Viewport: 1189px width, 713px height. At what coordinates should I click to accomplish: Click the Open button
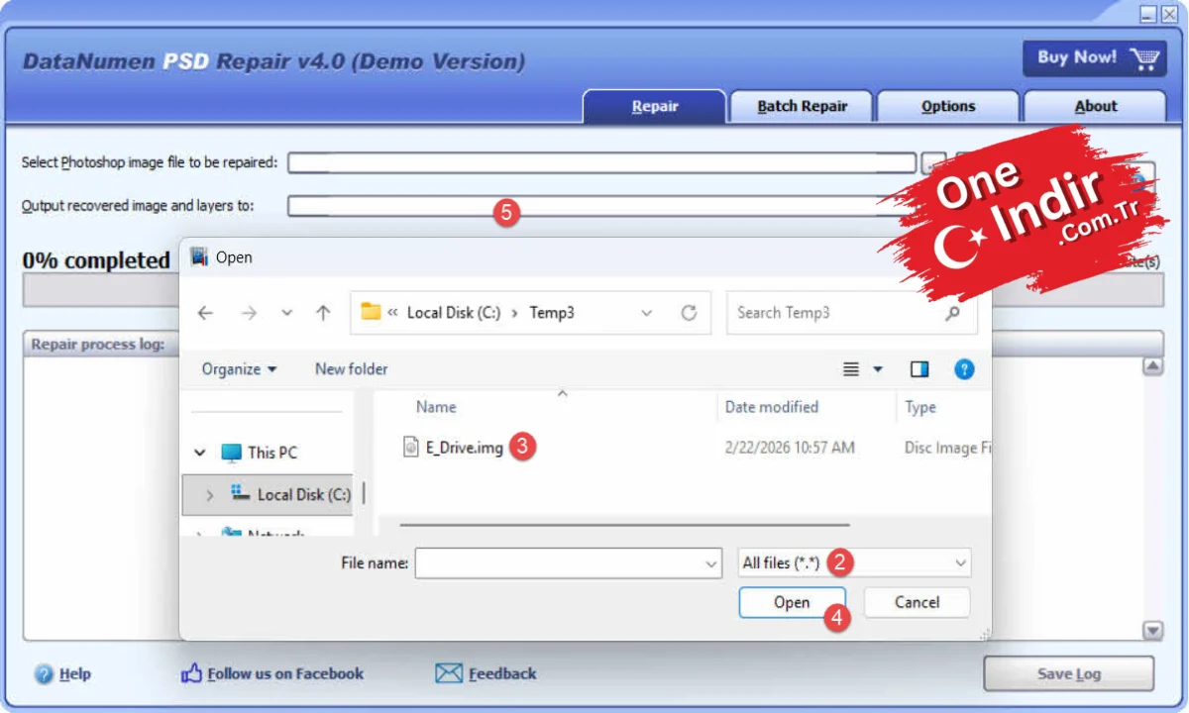pyautogui.click(x=792, y=602)
